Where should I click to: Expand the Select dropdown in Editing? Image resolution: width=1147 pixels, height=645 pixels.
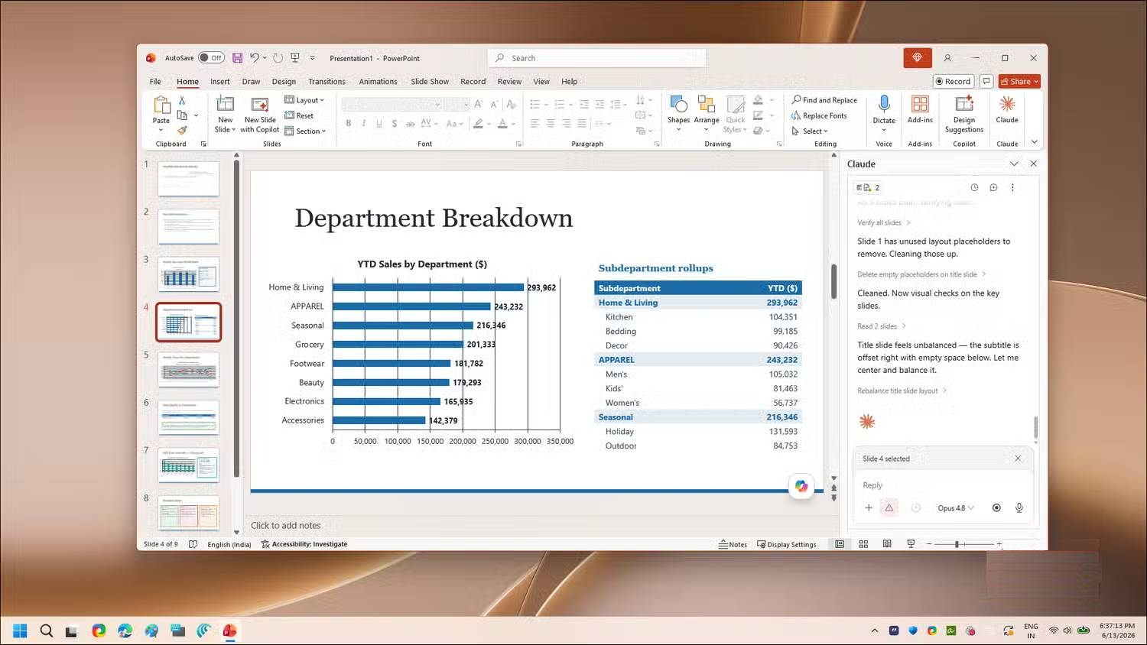click(810, 131)
